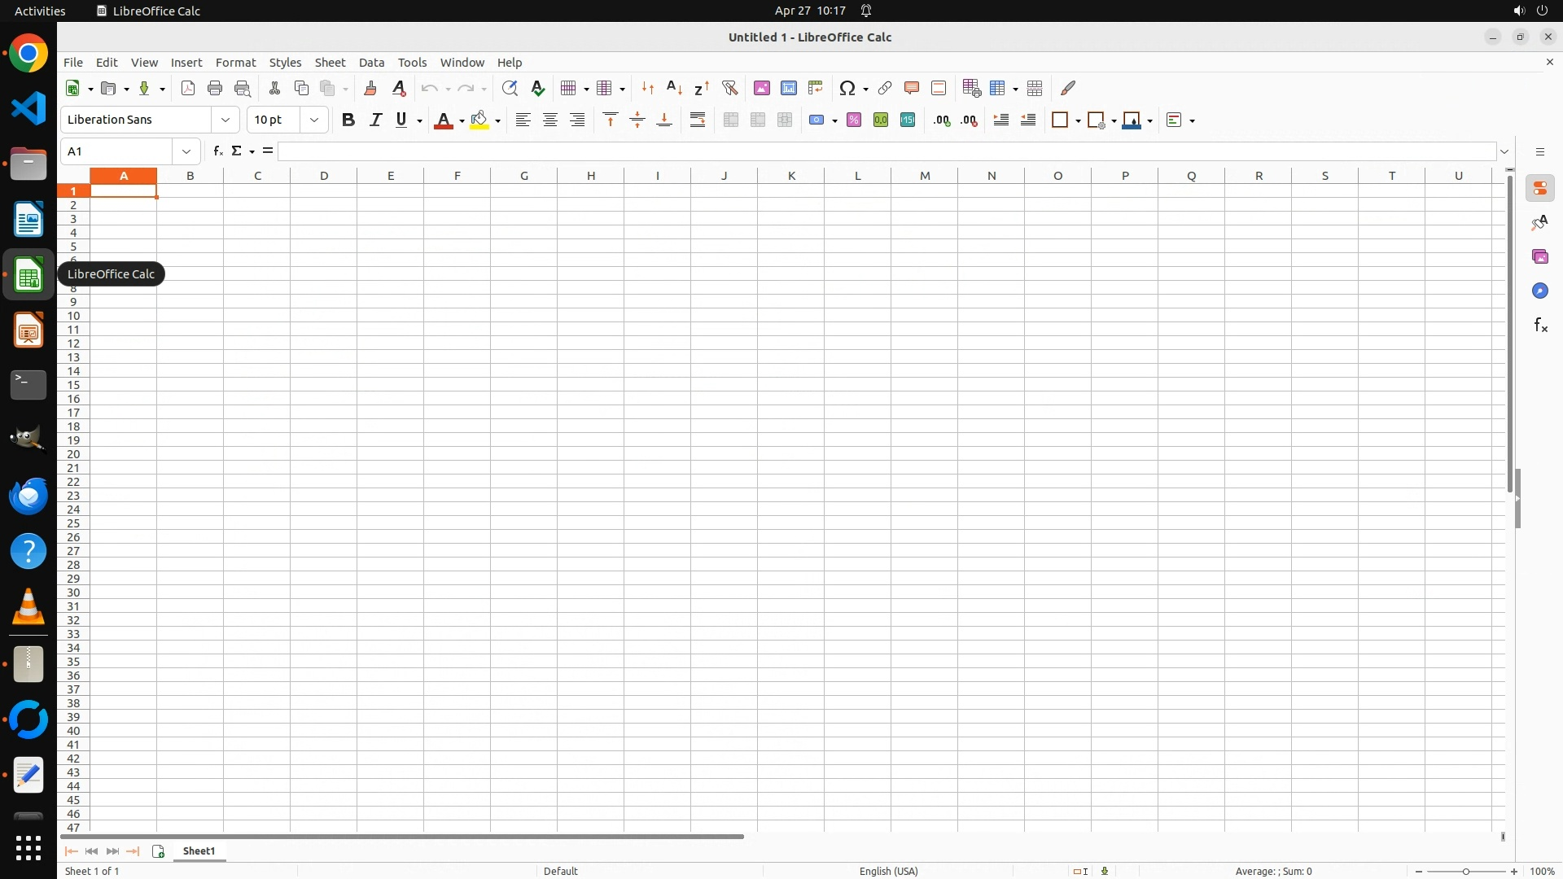
Task: Click the Insert Special Character omega icon
Action: [x=847, y=88]
